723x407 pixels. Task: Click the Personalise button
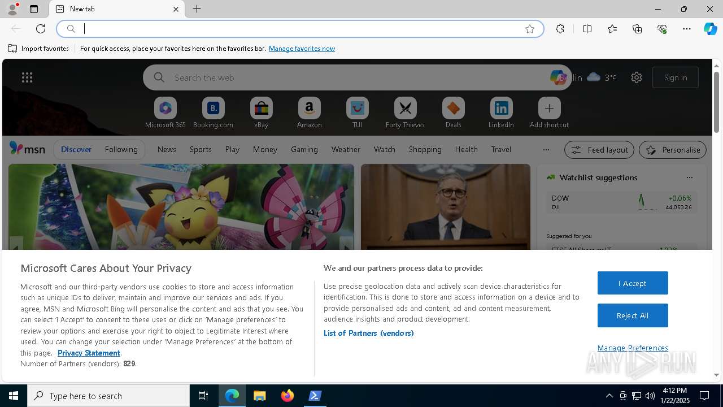[x=673, y=150]
